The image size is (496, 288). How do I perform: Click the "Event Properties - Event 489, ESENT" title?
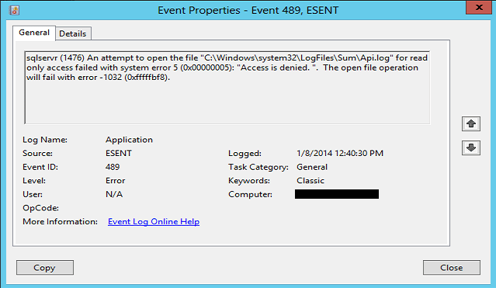click(248, 10)
